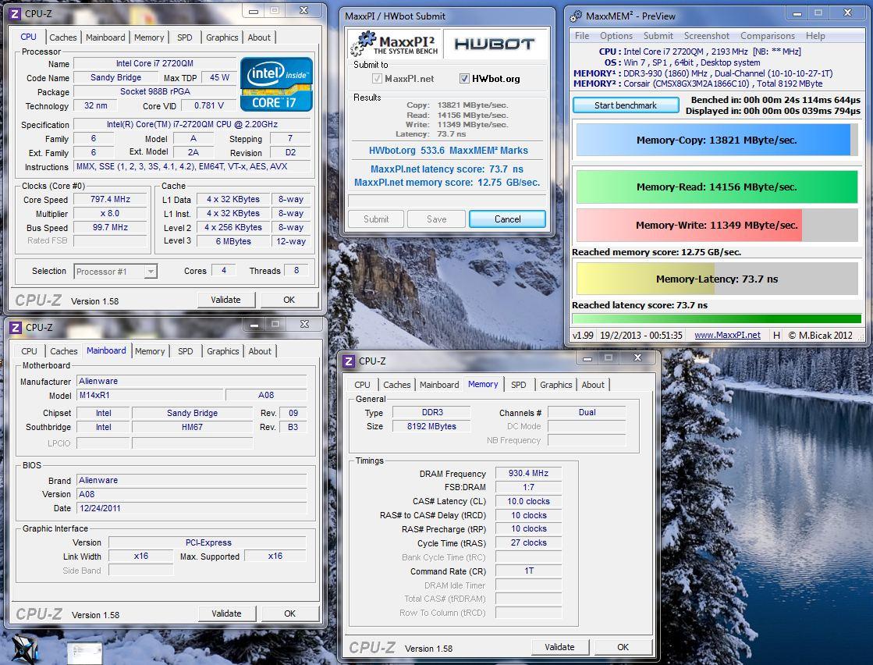Click the CPU-Z title icon in the Mainboard window
Viewport: 873px width, 665px height.
16,327
